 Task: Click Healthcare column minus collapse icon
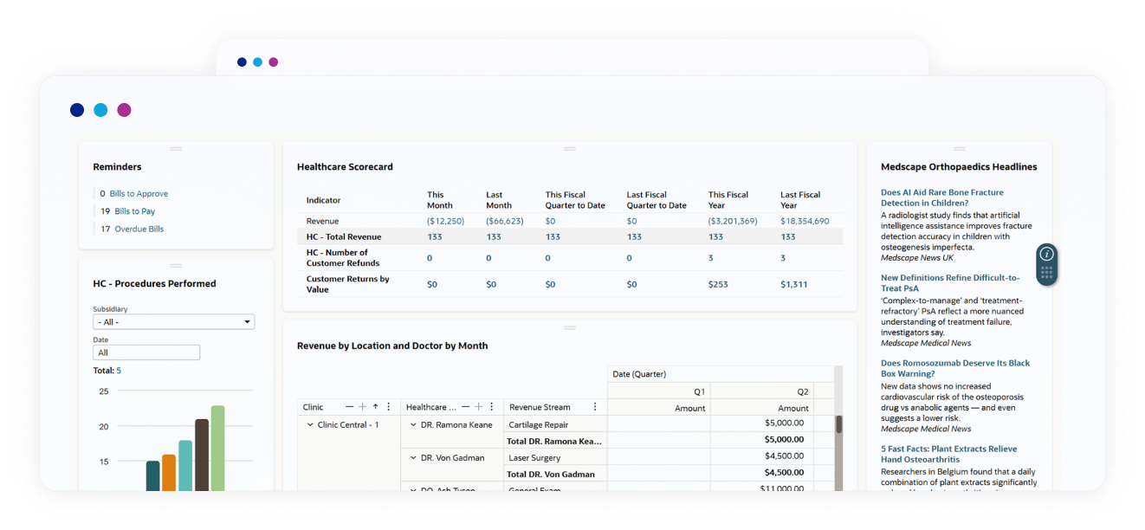pyautogui.click(x=465, y=407)
